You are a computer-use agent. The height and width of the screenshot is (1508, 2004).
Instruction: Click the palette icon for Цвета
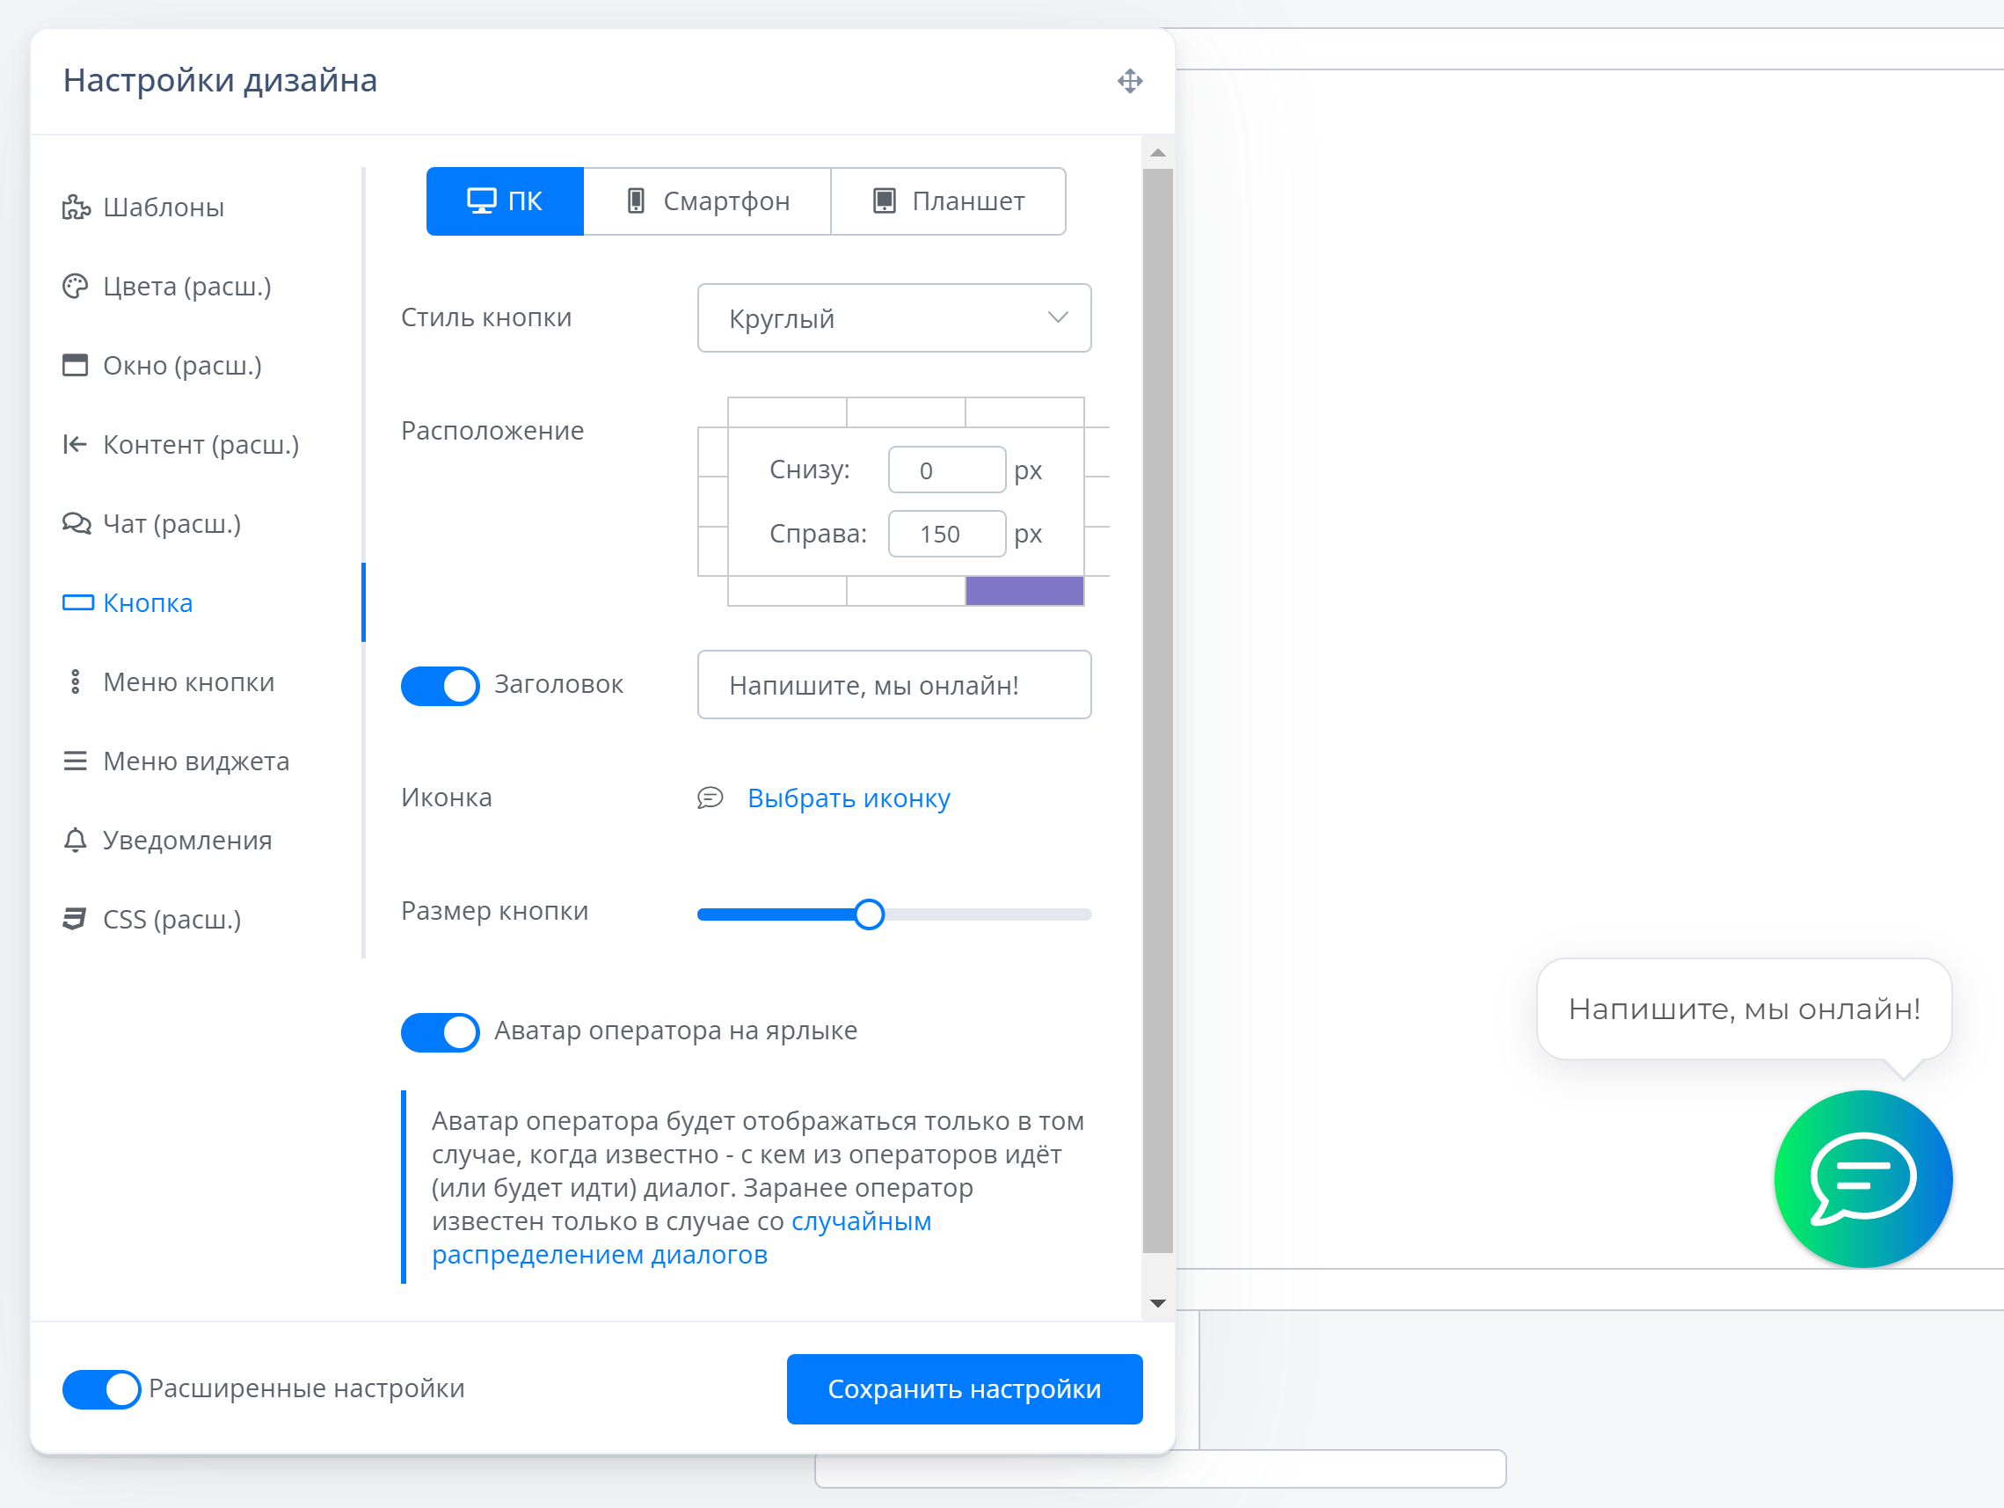[76, 286]
